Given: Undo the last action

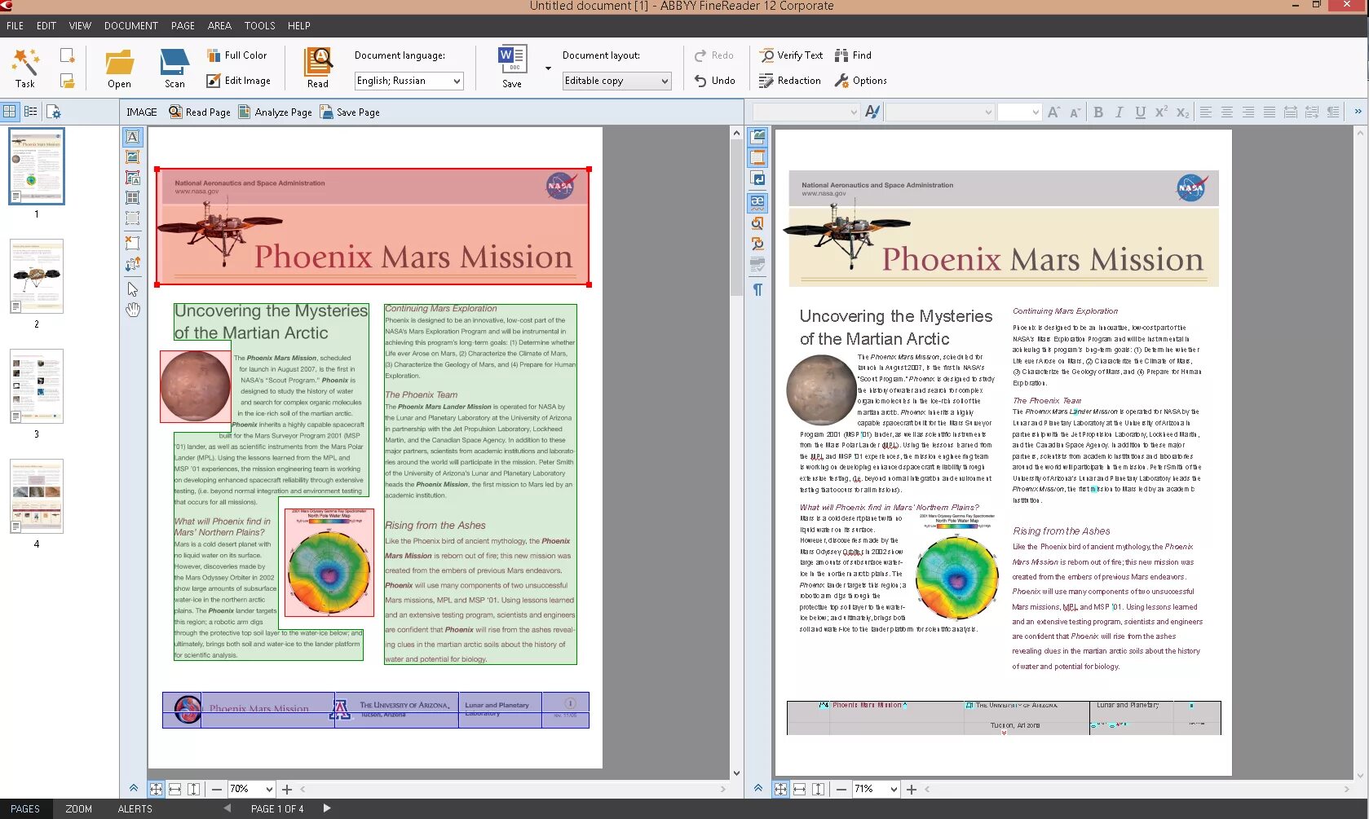Looking at the screenshot, I should (715, 81).
